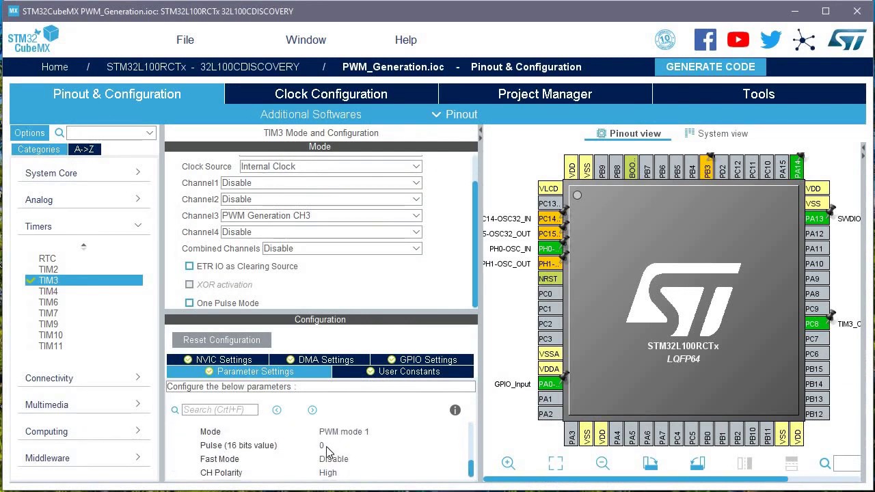Open the Window menu
Image resolution: width=875 pixels, height=492 pixels.
[x=306, y=40]
